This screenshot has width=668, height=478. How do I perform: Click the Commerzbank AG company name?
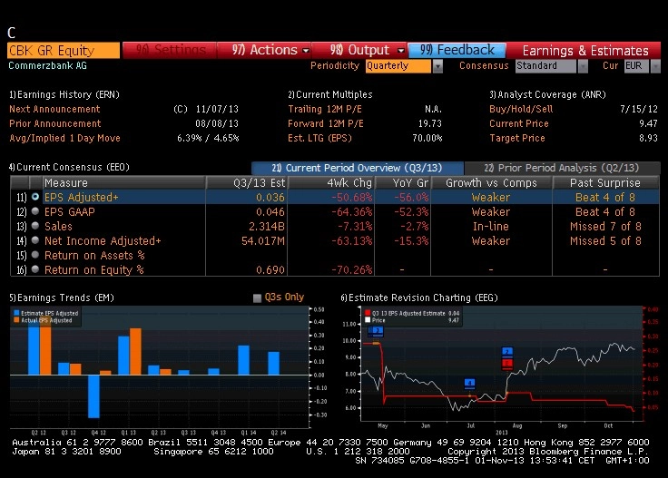[x=47, y=65]
